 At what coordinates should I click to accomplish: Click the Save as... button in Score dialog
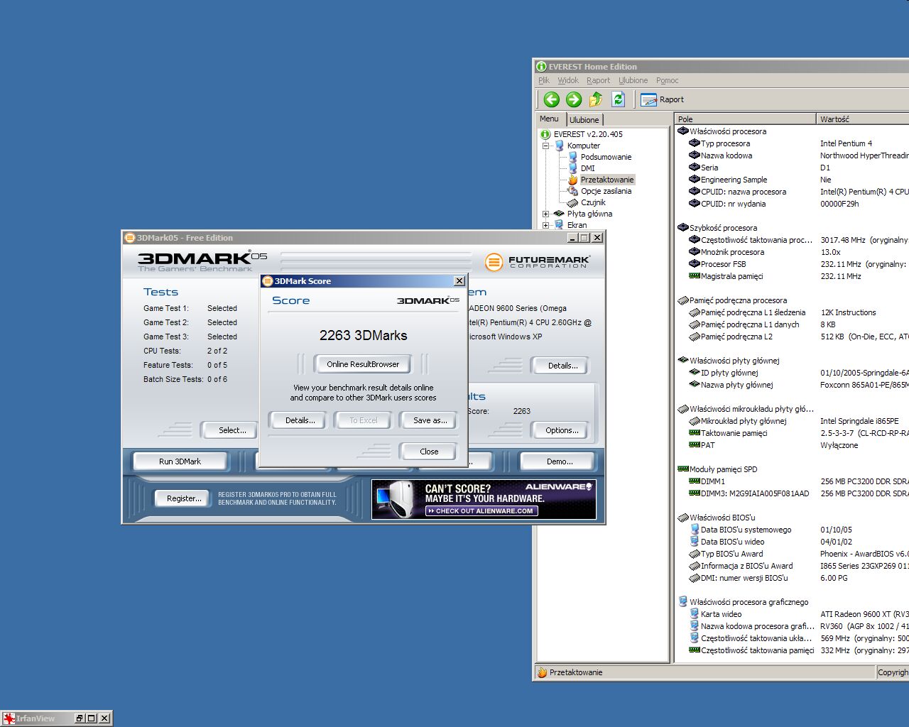click(x=430, y=420)
